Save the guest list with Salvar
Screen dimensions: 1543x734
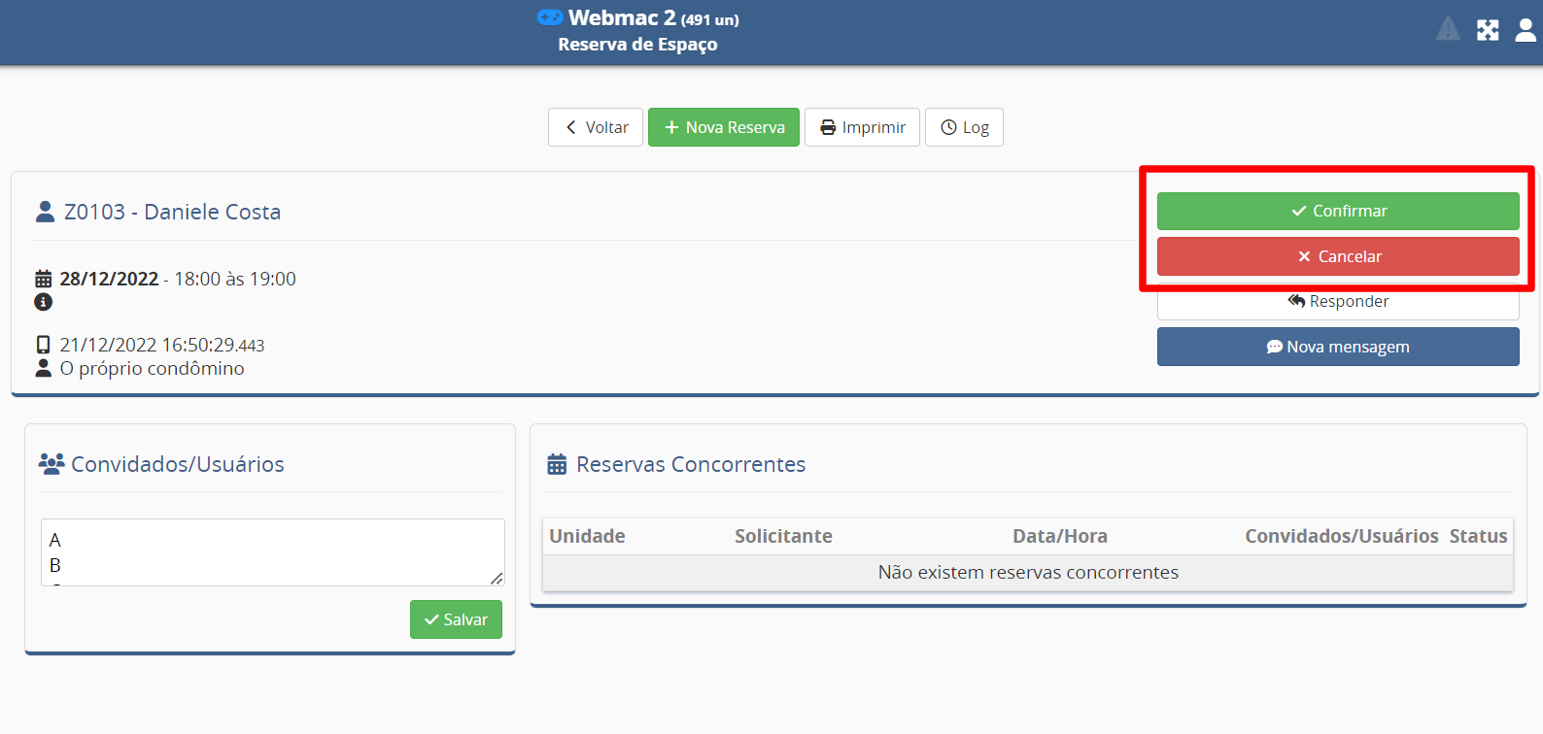[456, 619]
